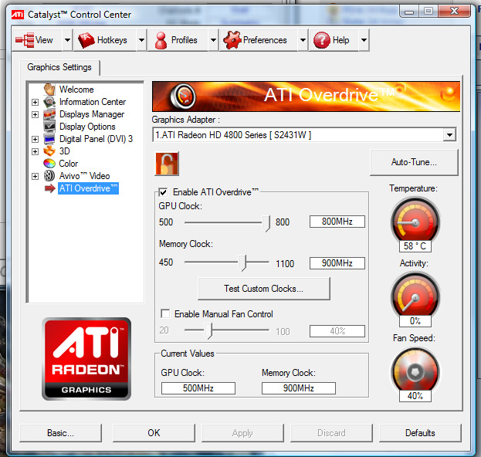Click the Help question mark icon
The width and height of the screenshot is (481, 457).
coord(322,40)
